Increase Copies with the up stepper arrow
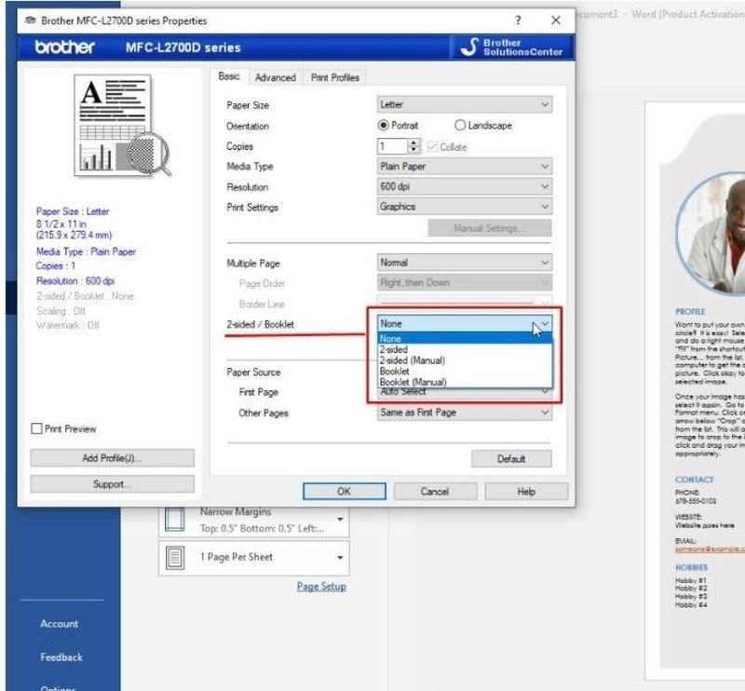 [413, 142]
